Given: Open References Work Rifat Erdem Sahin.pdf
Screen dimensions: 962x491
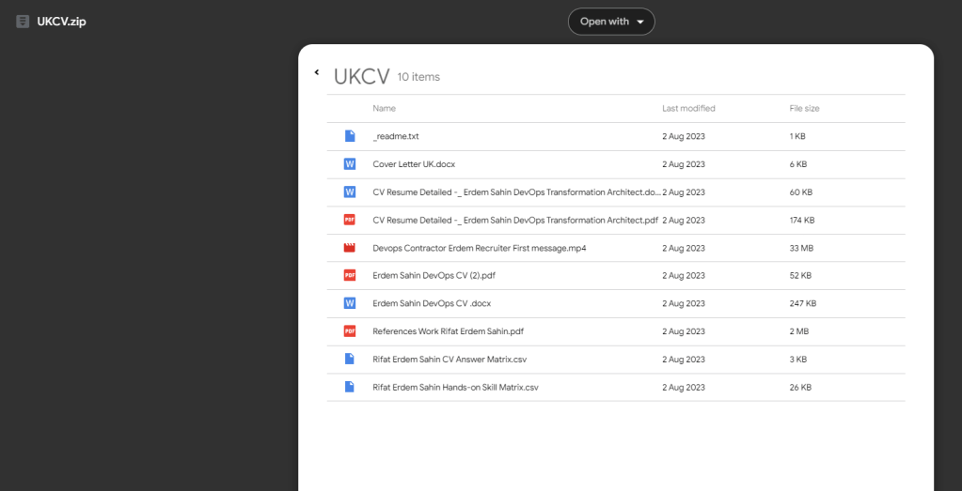Looking at the screenshot, I should click(448, 331).
